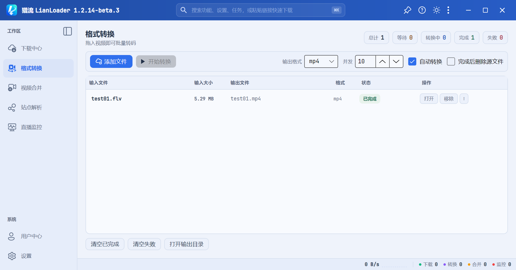Click the site parsing share icon
The width and height of the screenshot is (516, 270).
pyautogui.click(x=12, y=107)
